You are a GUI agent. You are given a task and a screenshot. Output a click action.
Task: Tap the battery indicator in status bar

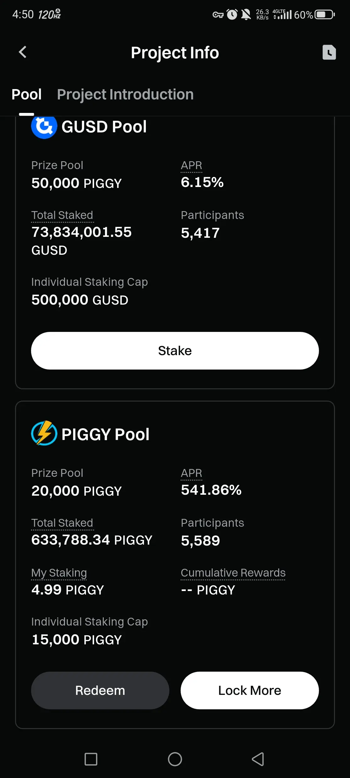[325, 14]
